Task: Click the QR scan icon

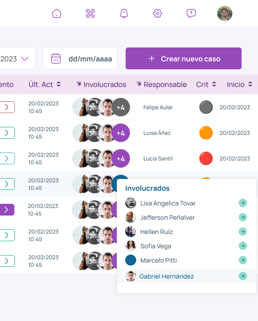Action: point(90,13)
